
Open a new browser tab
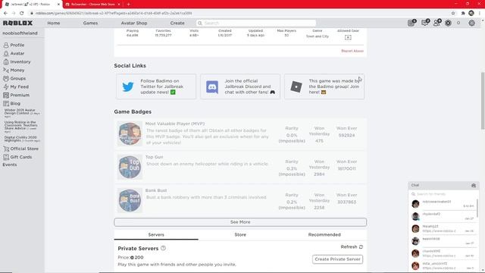click(128, 5)
